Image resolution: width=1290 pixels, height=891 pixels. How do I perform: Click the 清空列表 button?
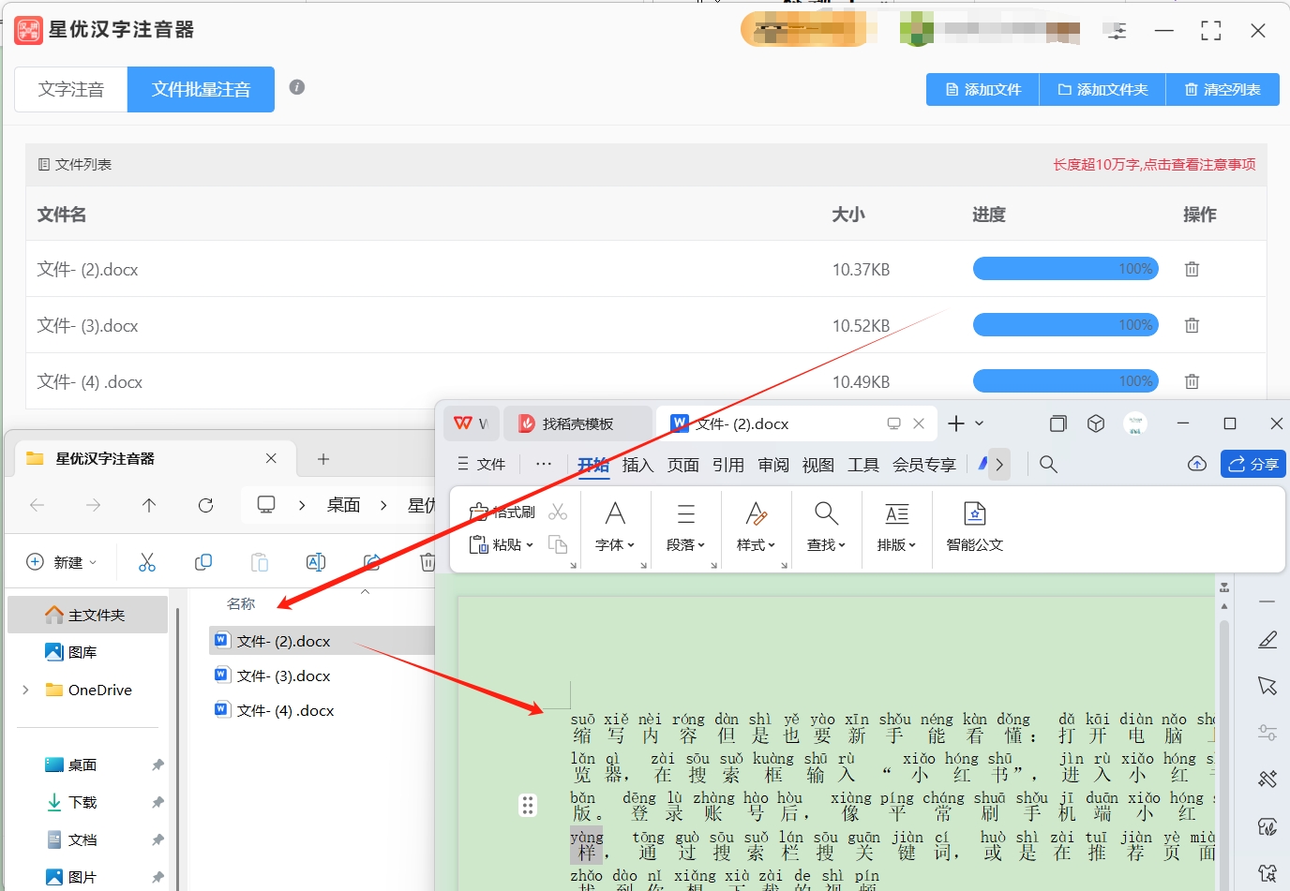click(1222, 90)
